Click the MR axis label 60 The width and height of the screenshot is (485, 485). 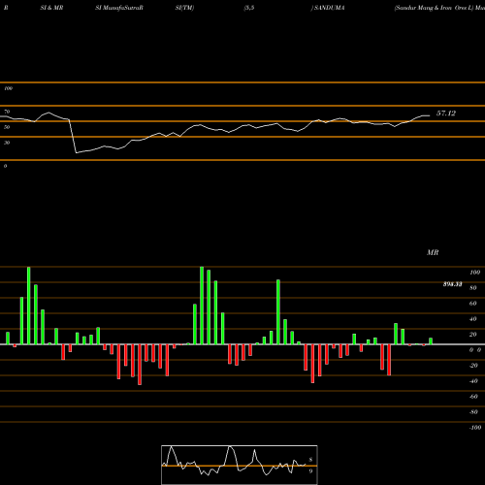pyautogui.click(x=473, y=304)
